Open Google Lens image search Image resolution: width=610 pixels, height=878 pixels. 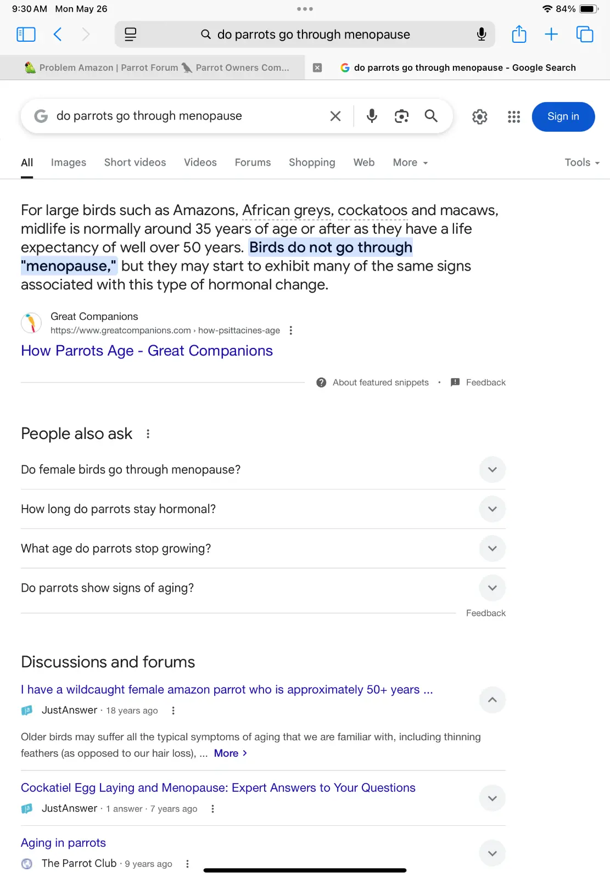pyautogui.click(x=401, y=116)
